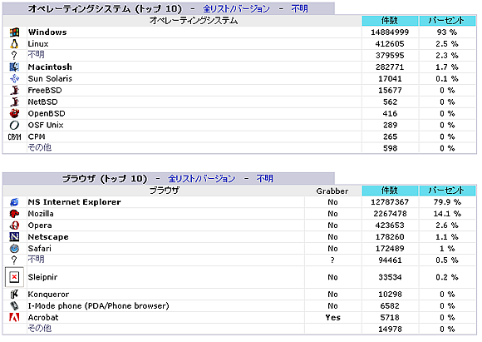Open 不明 link in browser header
Screen dimensions: 482x342
(264, 179)
